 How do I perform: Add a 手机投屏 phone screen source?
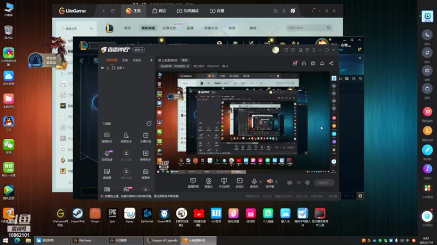tap(224, 183)
